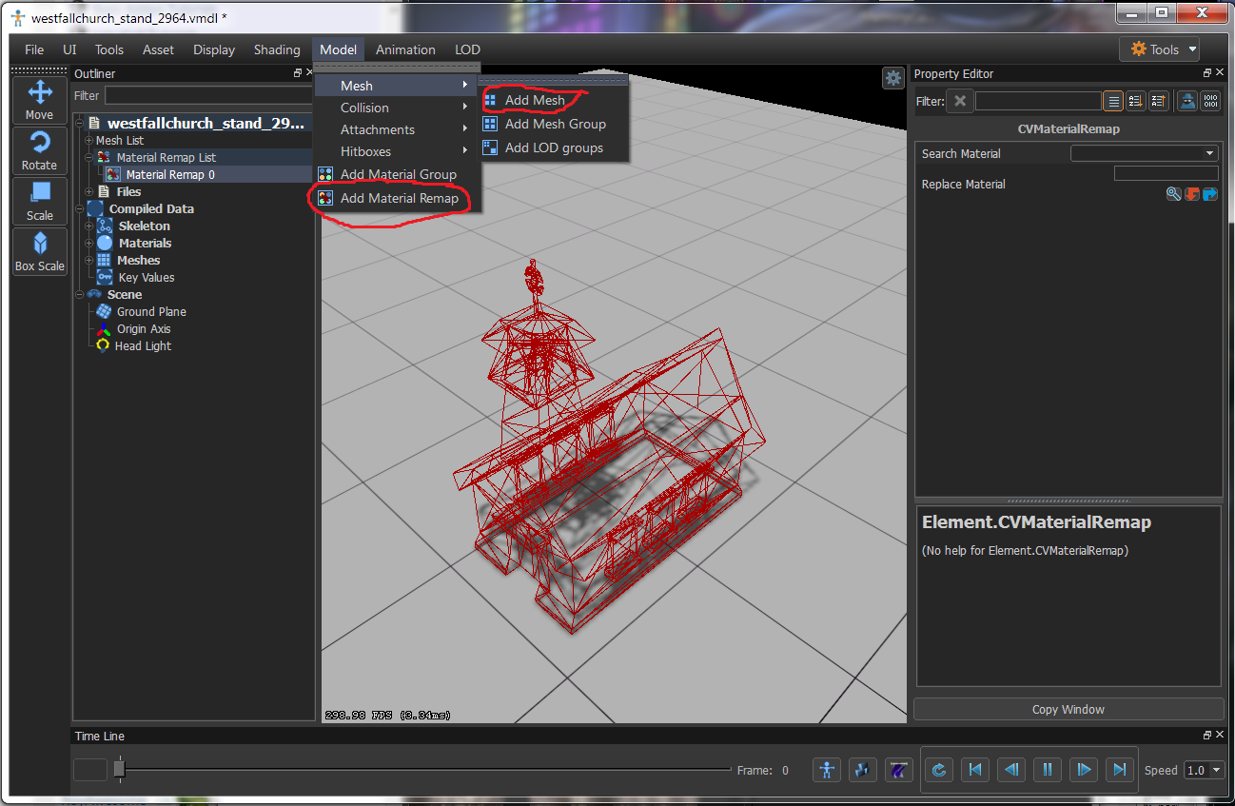Viewport: 1235px width, 806px height.
Task: Open the Speed dropdown in the timeline
Action: click(x=1204, y=770)
